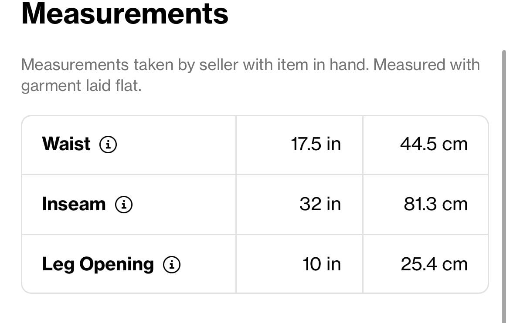
Task: Select the 10 in leg opening value
Action: [x=321, y=264]
